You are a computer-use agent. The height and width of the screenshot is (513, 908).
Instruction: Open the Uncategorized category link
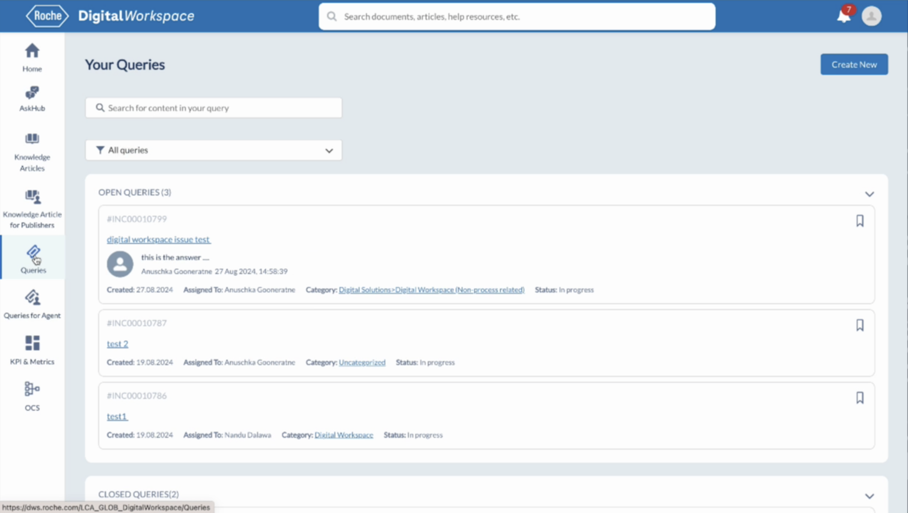pos(362,362)
